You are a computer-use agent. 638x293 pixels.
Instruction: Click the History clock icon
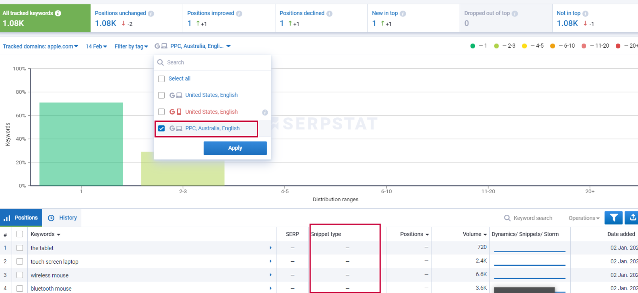[x=51, y=218]
